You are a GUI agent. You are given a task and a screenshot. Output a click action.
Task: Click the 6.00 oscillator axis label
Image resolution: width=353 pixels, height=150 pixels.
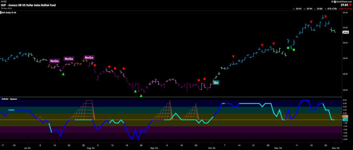point(345,100)
